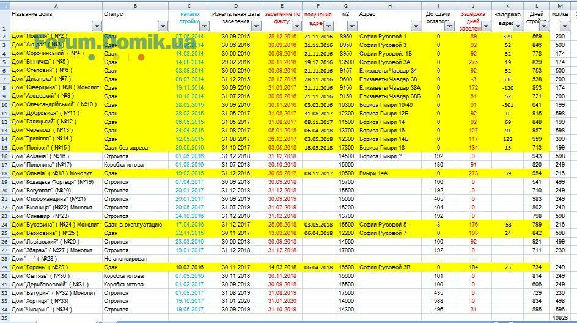Select column M header
This screenshot has width=577, height=323.
(x=560, y=6)
